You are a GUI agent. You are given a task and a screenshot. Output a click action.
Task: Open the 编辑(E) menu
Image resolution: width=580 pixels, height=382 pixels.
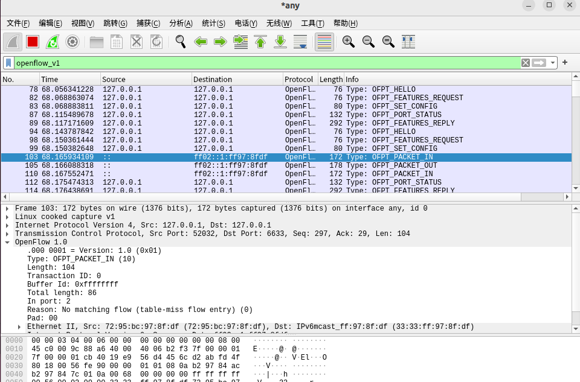51,24
